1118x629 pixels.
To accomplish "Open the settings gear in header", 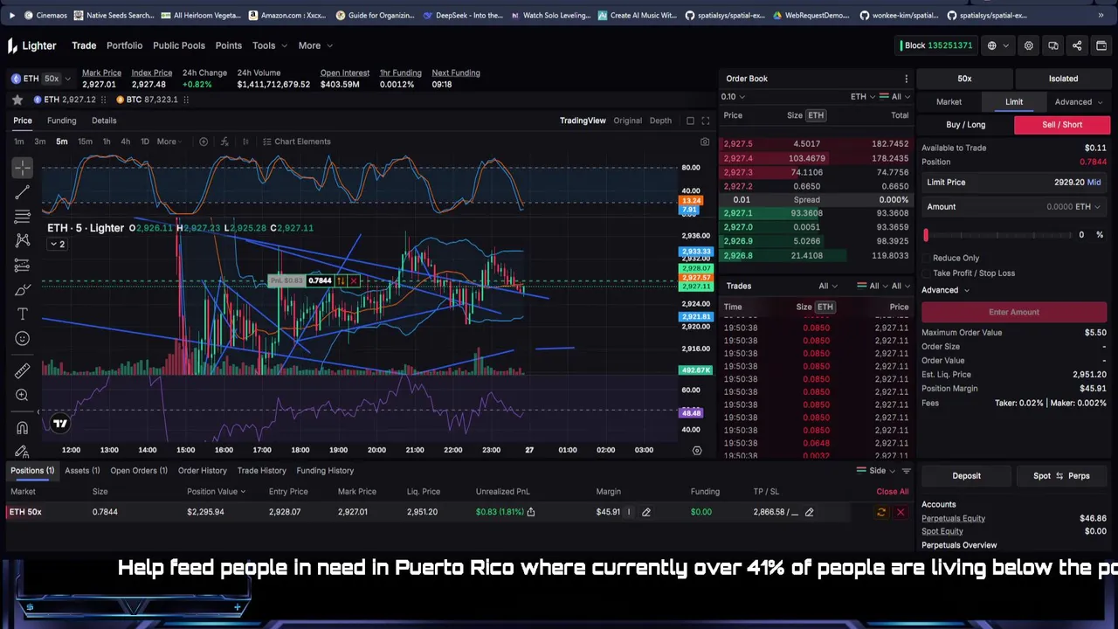I will click(1029, 45).
